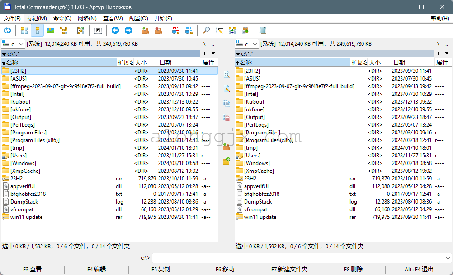This screenshot has height=275, width=453.
Task: Click the move files icon in middle bar
Action: click(x=226, y=118)
